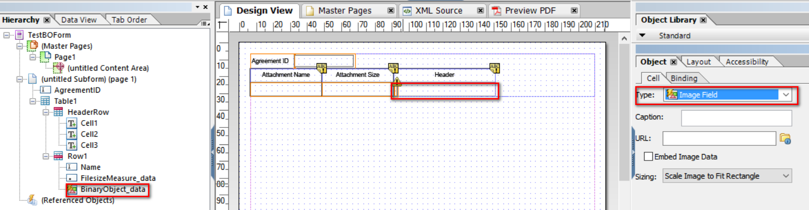This screenshot has width=809, height=210.
Task: Close the Preview PDF tab
Action: point(574,11)
